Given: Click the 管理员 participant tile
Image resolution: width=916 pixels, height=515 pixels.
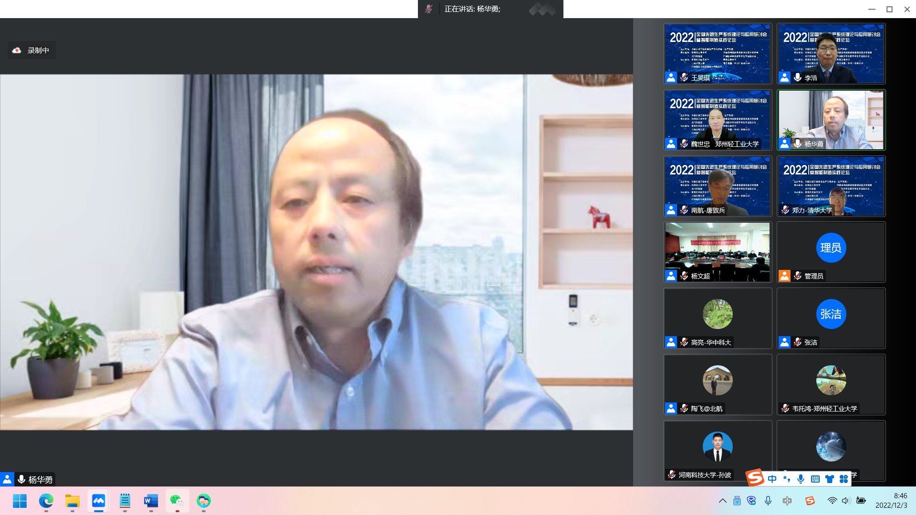Looking at the screenshot, I should (x=831, y=252).
